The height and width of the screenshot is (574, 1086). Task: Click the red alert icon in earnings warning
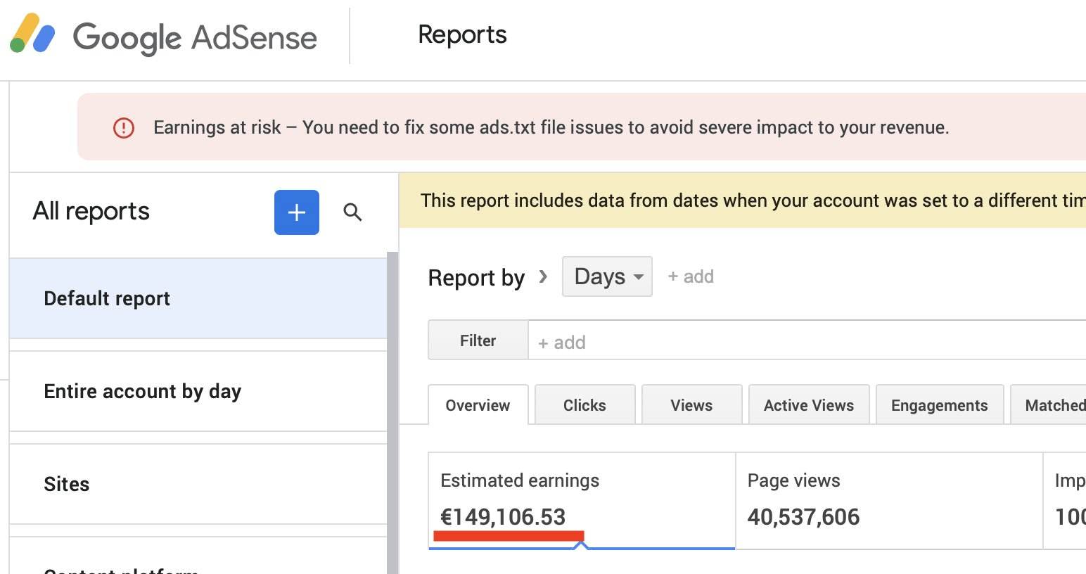pos(124,127)
